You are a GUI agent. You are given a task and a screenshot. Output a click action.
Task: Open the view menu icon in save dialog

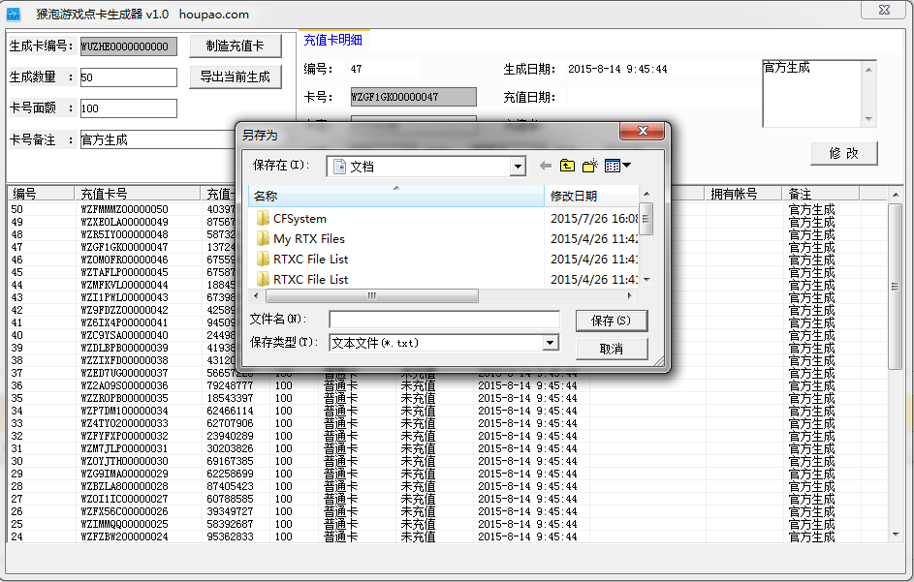[x=617, y=166]
